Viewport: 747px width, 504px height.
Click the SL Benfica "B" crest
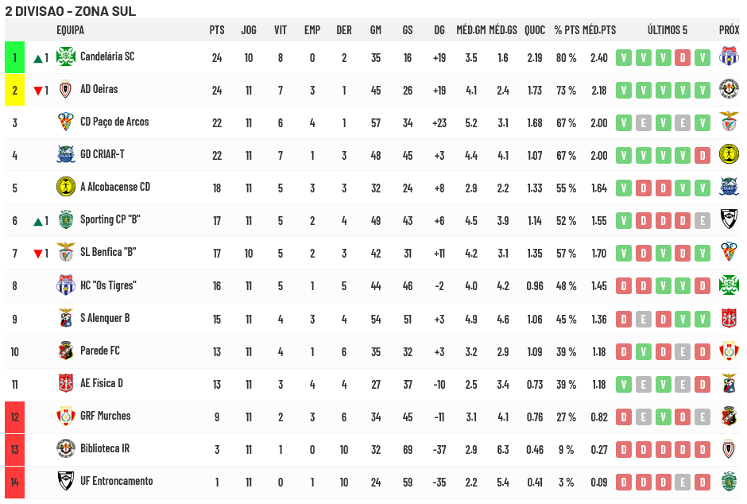pyautogui.click(x=65, y=253)
